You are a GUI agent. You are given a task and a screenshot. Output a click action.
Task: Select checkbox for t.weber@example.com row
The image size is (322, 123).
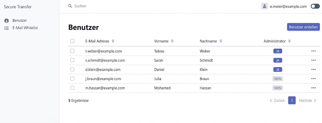(x=72, y=51)
